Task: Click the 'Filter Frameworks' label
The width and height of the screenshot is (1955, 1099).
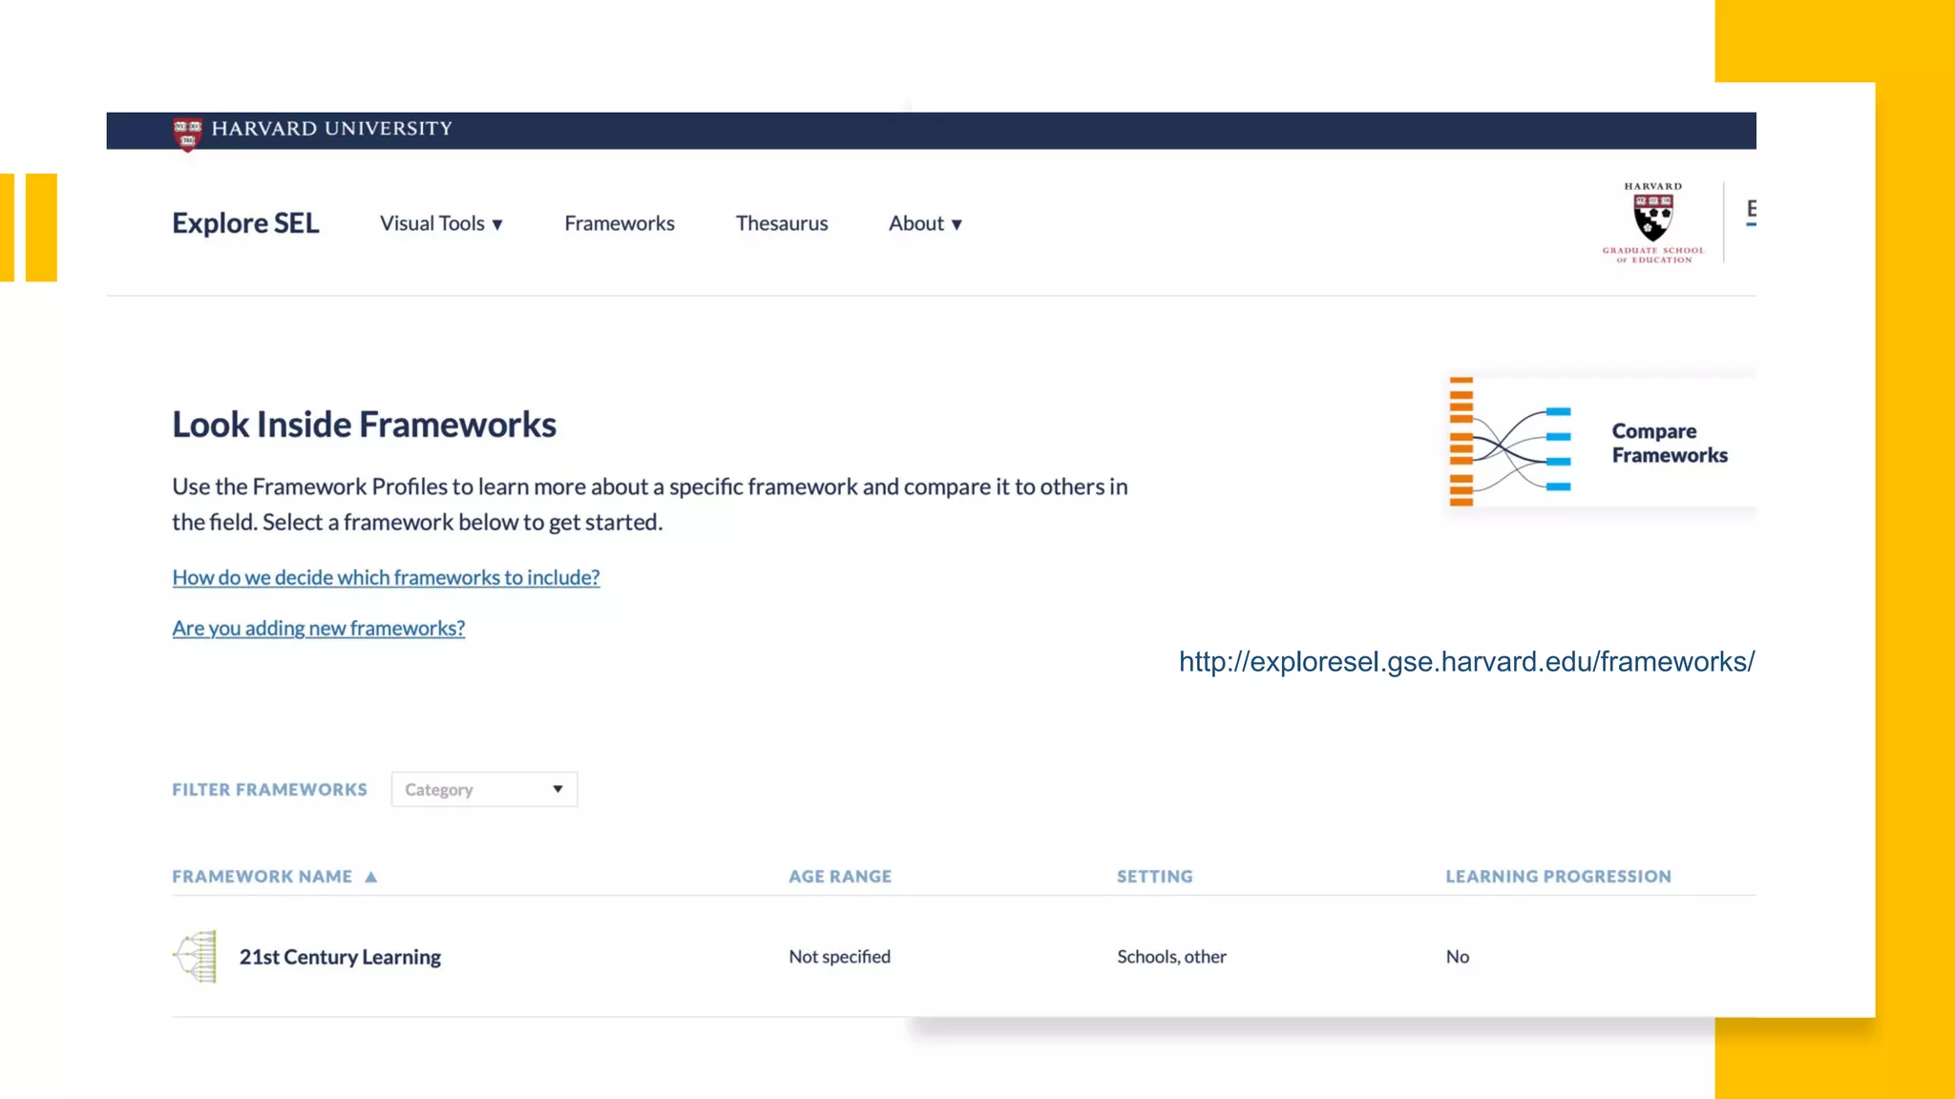Action: (269, 789)
